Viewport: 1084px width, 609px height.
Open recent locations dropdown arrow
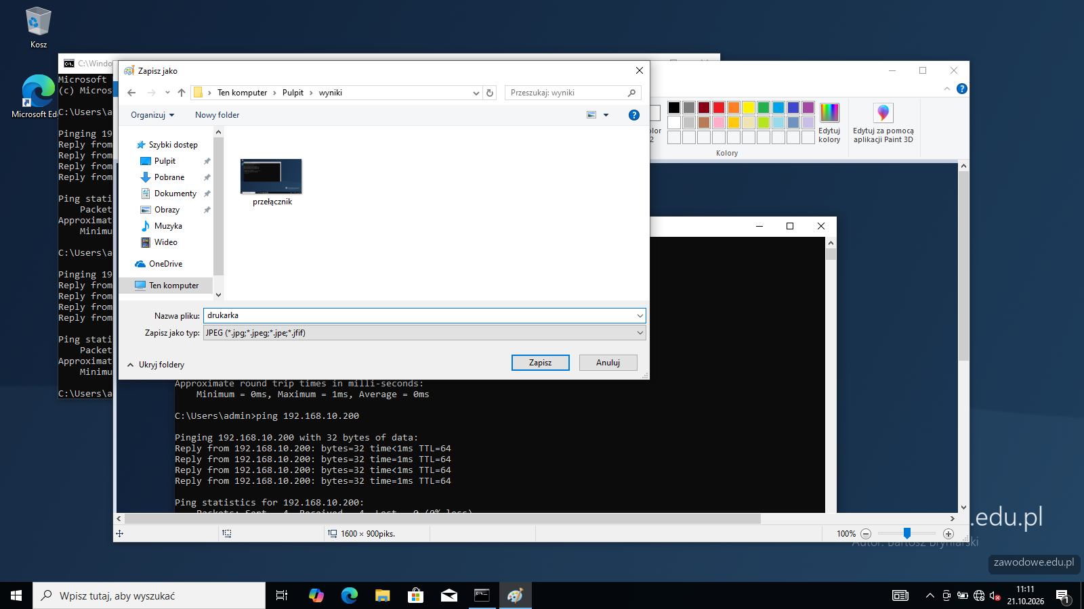point(167,93)
